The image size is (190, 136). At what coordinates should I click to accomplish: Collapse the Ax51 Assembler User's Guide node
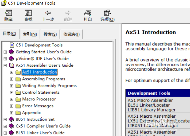point(5,66)
